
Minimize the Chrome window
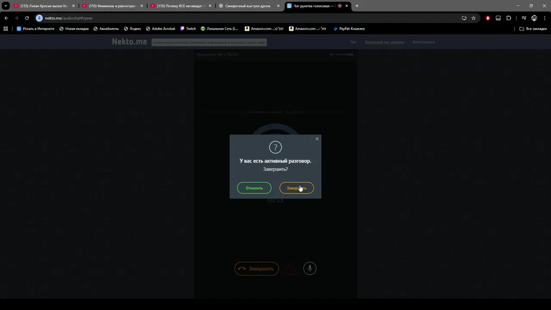click(x=517, y=6)
